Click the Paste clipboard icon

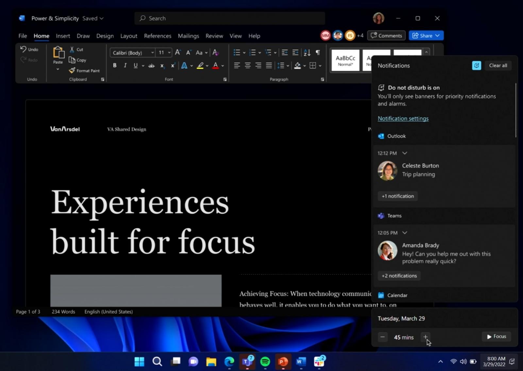58,53
